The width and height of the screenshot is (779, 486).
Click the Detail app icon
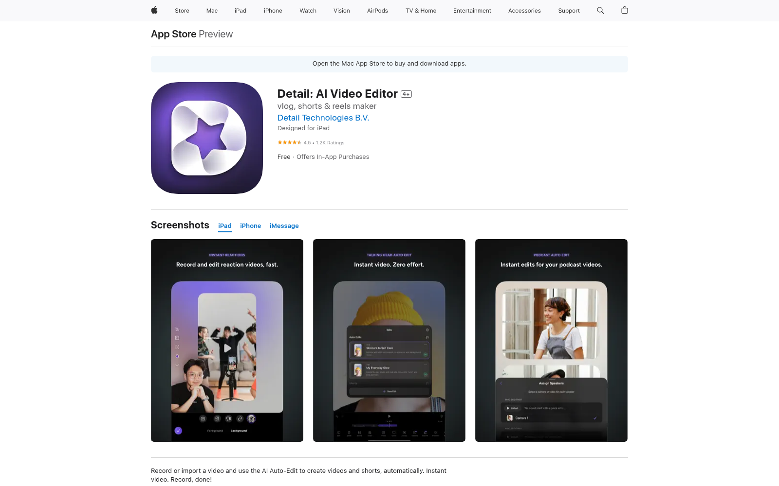tap(207, 138)
